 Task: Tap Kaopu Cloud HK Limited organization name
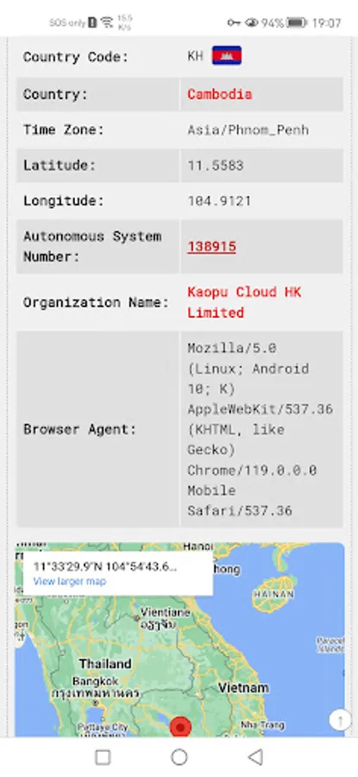(x=244, y=302)
